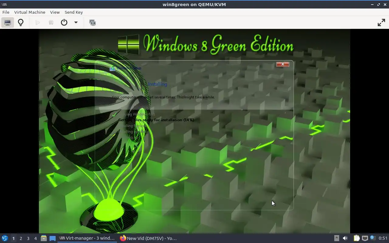
Task: Click the "Installing" heading text
Action: [157, 84]
